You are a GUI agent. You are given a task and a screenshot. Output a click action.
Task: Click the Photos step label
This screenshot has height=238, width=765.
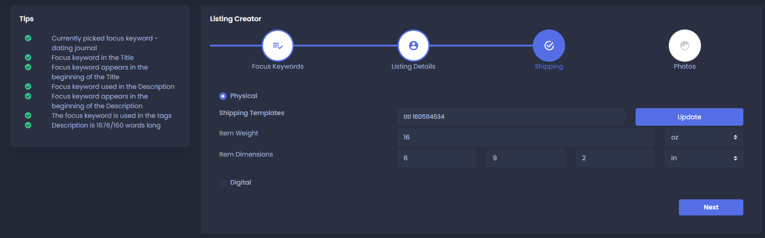[685, 66]
